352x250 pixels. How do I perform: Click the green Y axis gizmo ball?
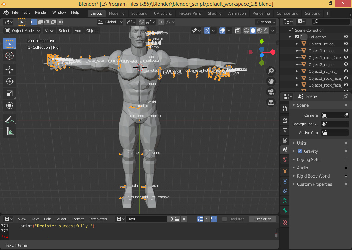click(x=262, y=42)
